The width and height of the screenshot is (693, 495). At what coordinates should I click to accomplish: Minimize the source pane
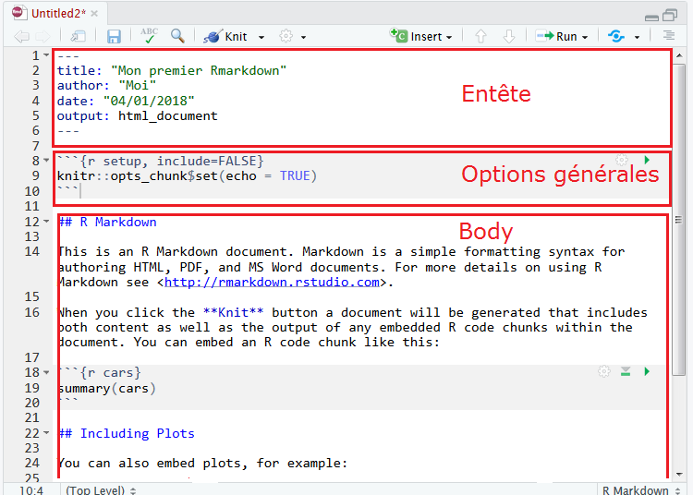651,18
